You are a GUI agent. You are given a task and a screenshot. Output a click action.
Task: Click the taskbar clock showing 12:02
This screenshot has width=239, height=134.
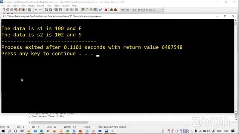tap(226, 131)
